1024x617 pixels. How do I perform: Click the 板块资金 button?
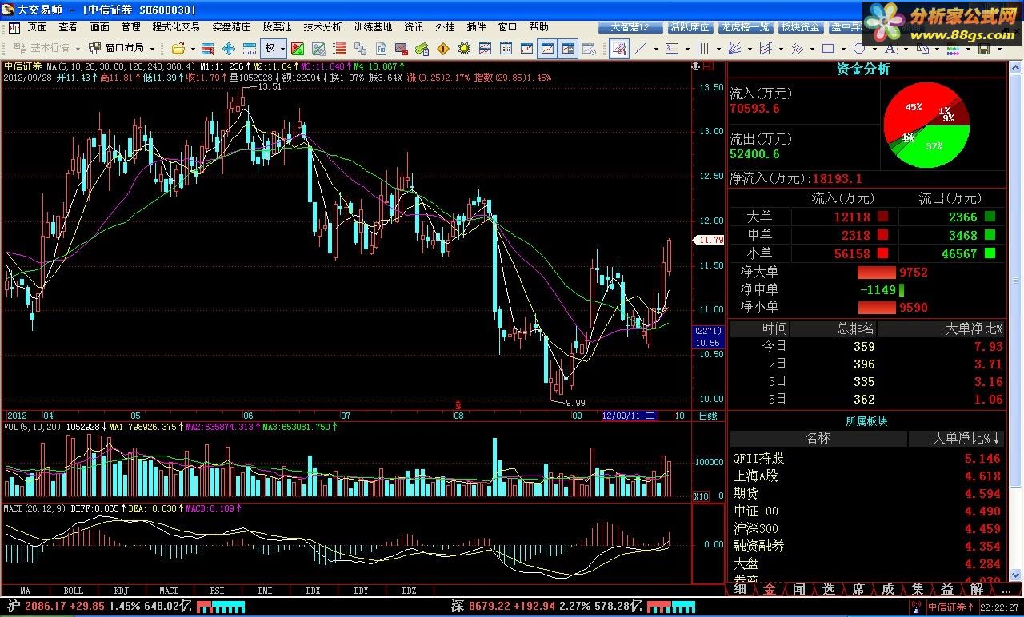[x=800, y=27]
